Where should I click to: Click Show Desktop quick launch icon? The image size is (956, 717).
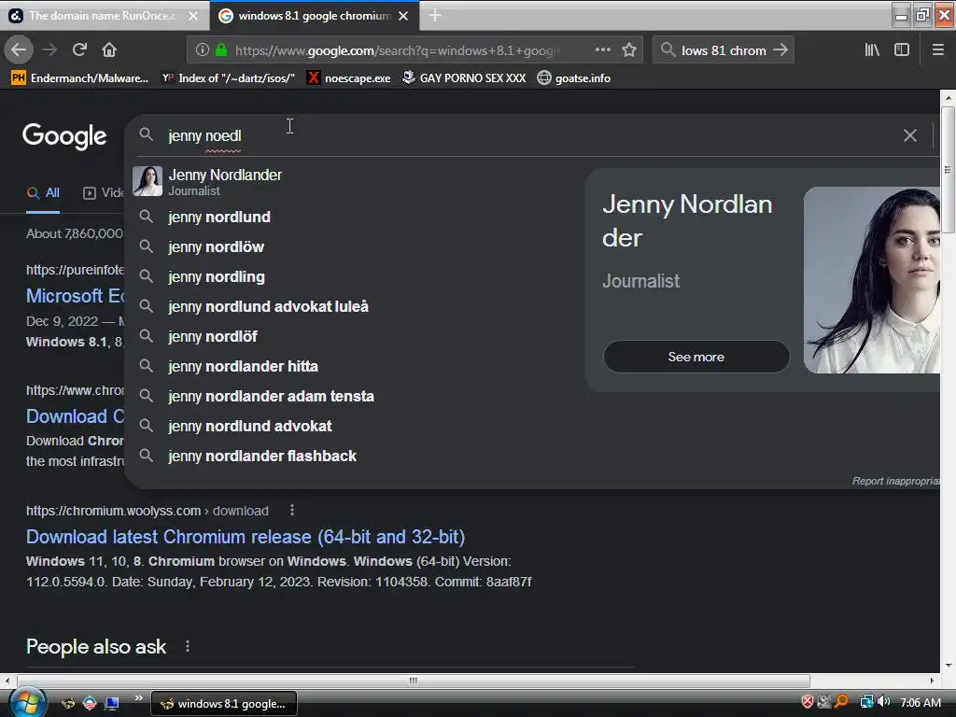pyautogui.click(x=111, y=703)
